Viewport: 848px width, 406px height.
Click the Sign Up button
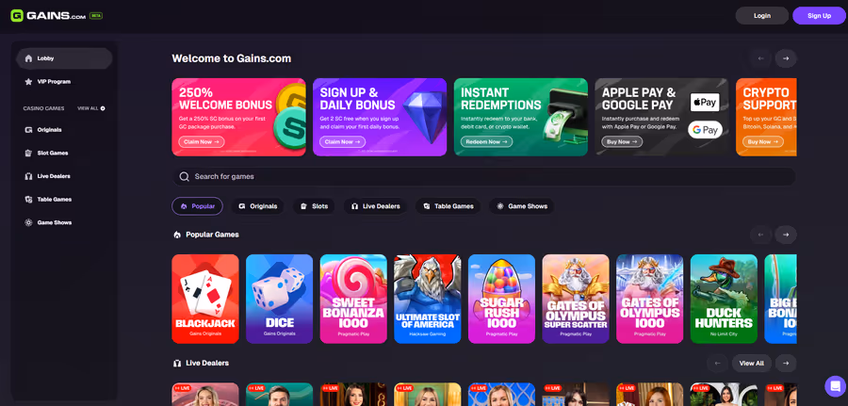click(819, 16)
